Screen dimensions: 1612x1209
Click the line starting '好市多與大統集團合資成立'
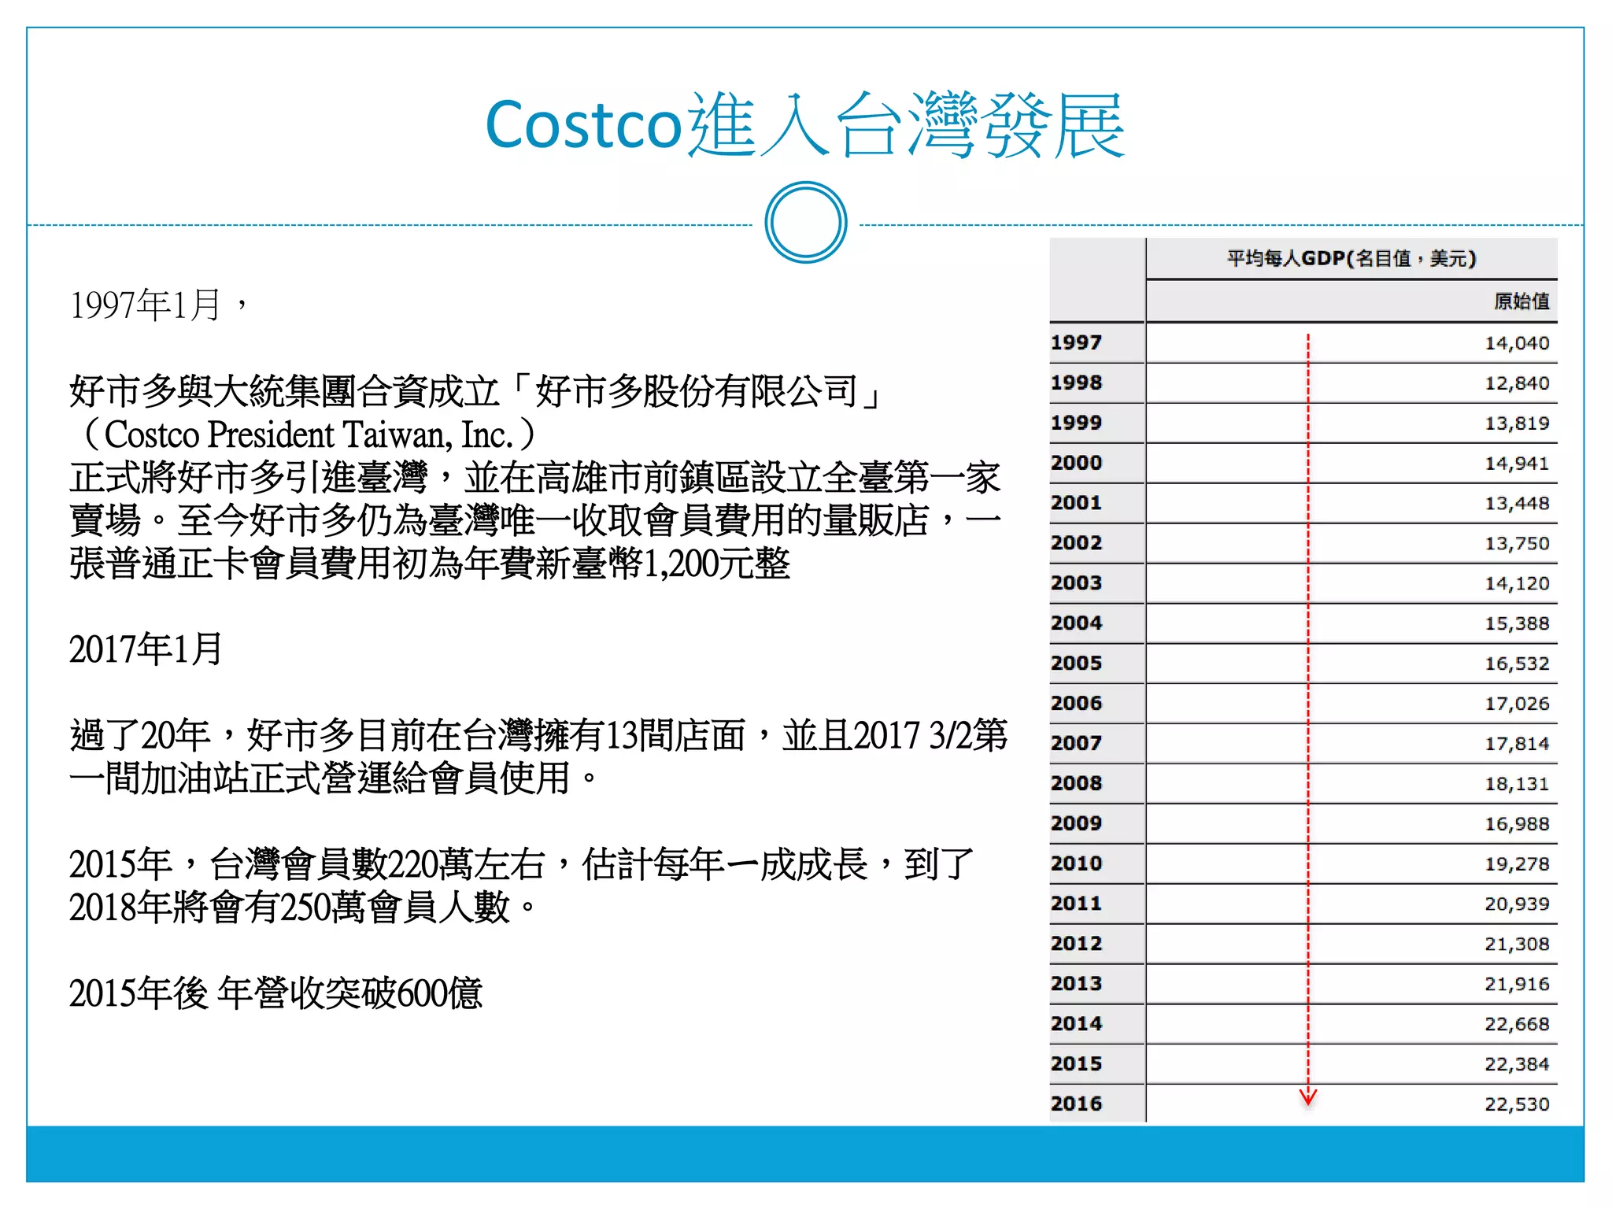point(475,391)
